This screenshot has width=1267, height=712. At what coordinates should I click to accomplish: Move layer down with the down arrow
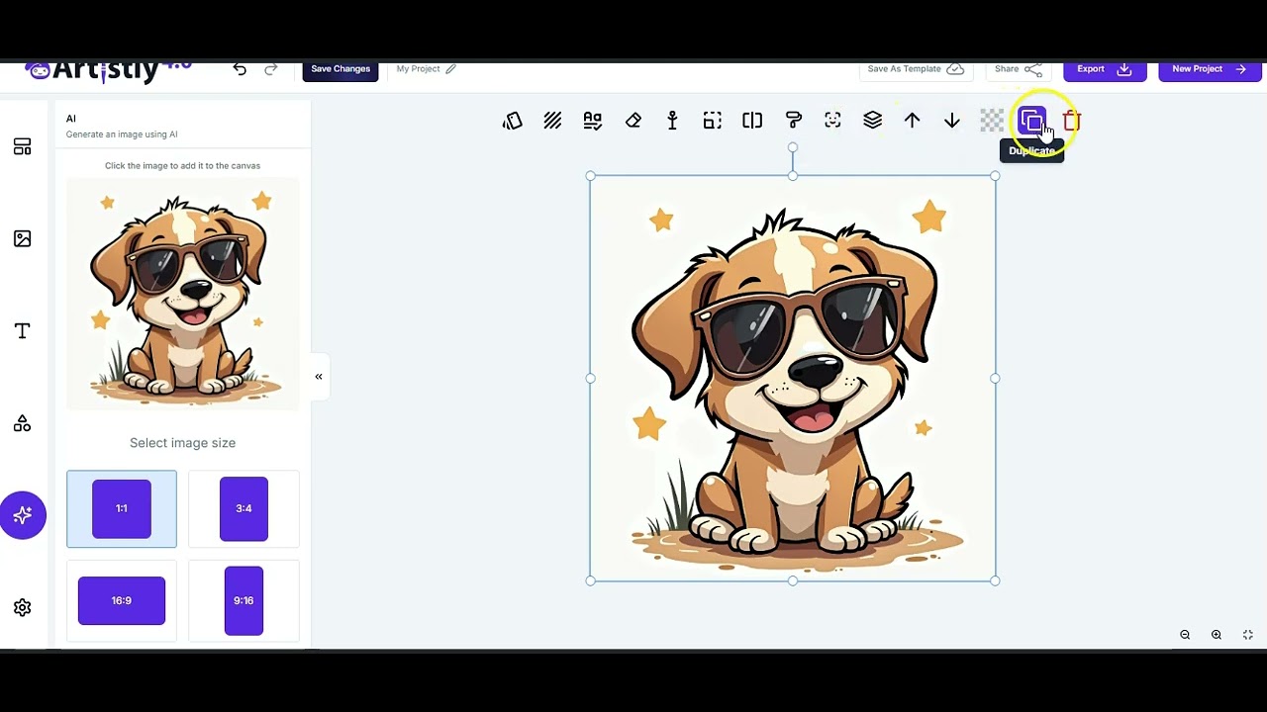(x=952, y=121)
